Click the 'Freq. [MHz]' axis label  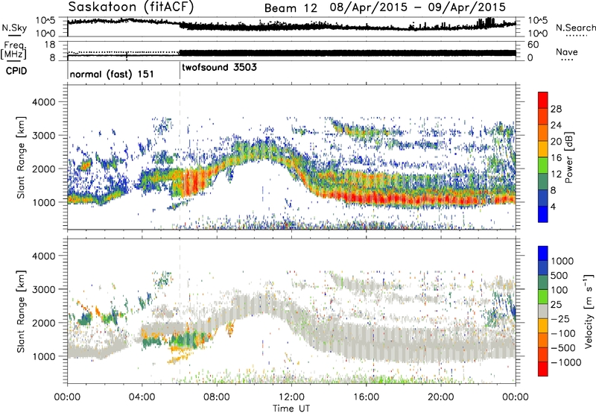point(13,51)
